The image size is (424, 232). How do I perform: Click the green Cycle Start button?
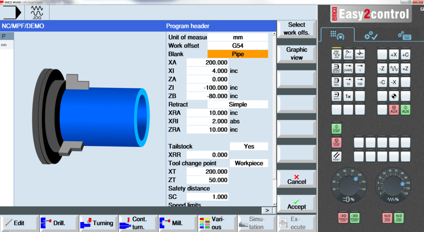click(x=336, y=128)
